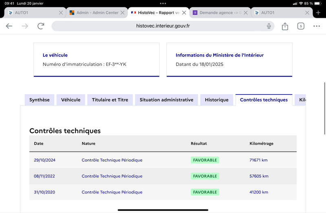Tap the Wi-Fi status icon
The width and height of the screenshot is (326, 213).
301,3
